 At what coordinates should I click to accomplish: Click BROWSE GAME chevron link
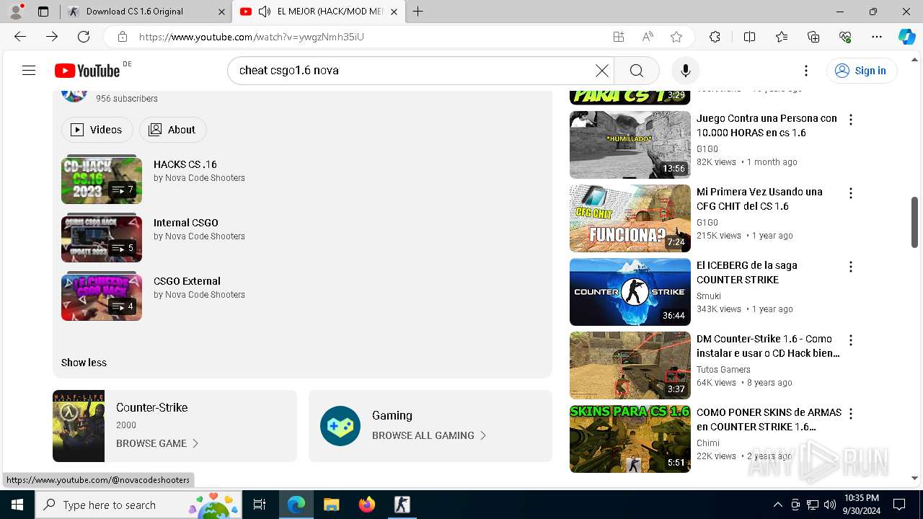(157, 443)
